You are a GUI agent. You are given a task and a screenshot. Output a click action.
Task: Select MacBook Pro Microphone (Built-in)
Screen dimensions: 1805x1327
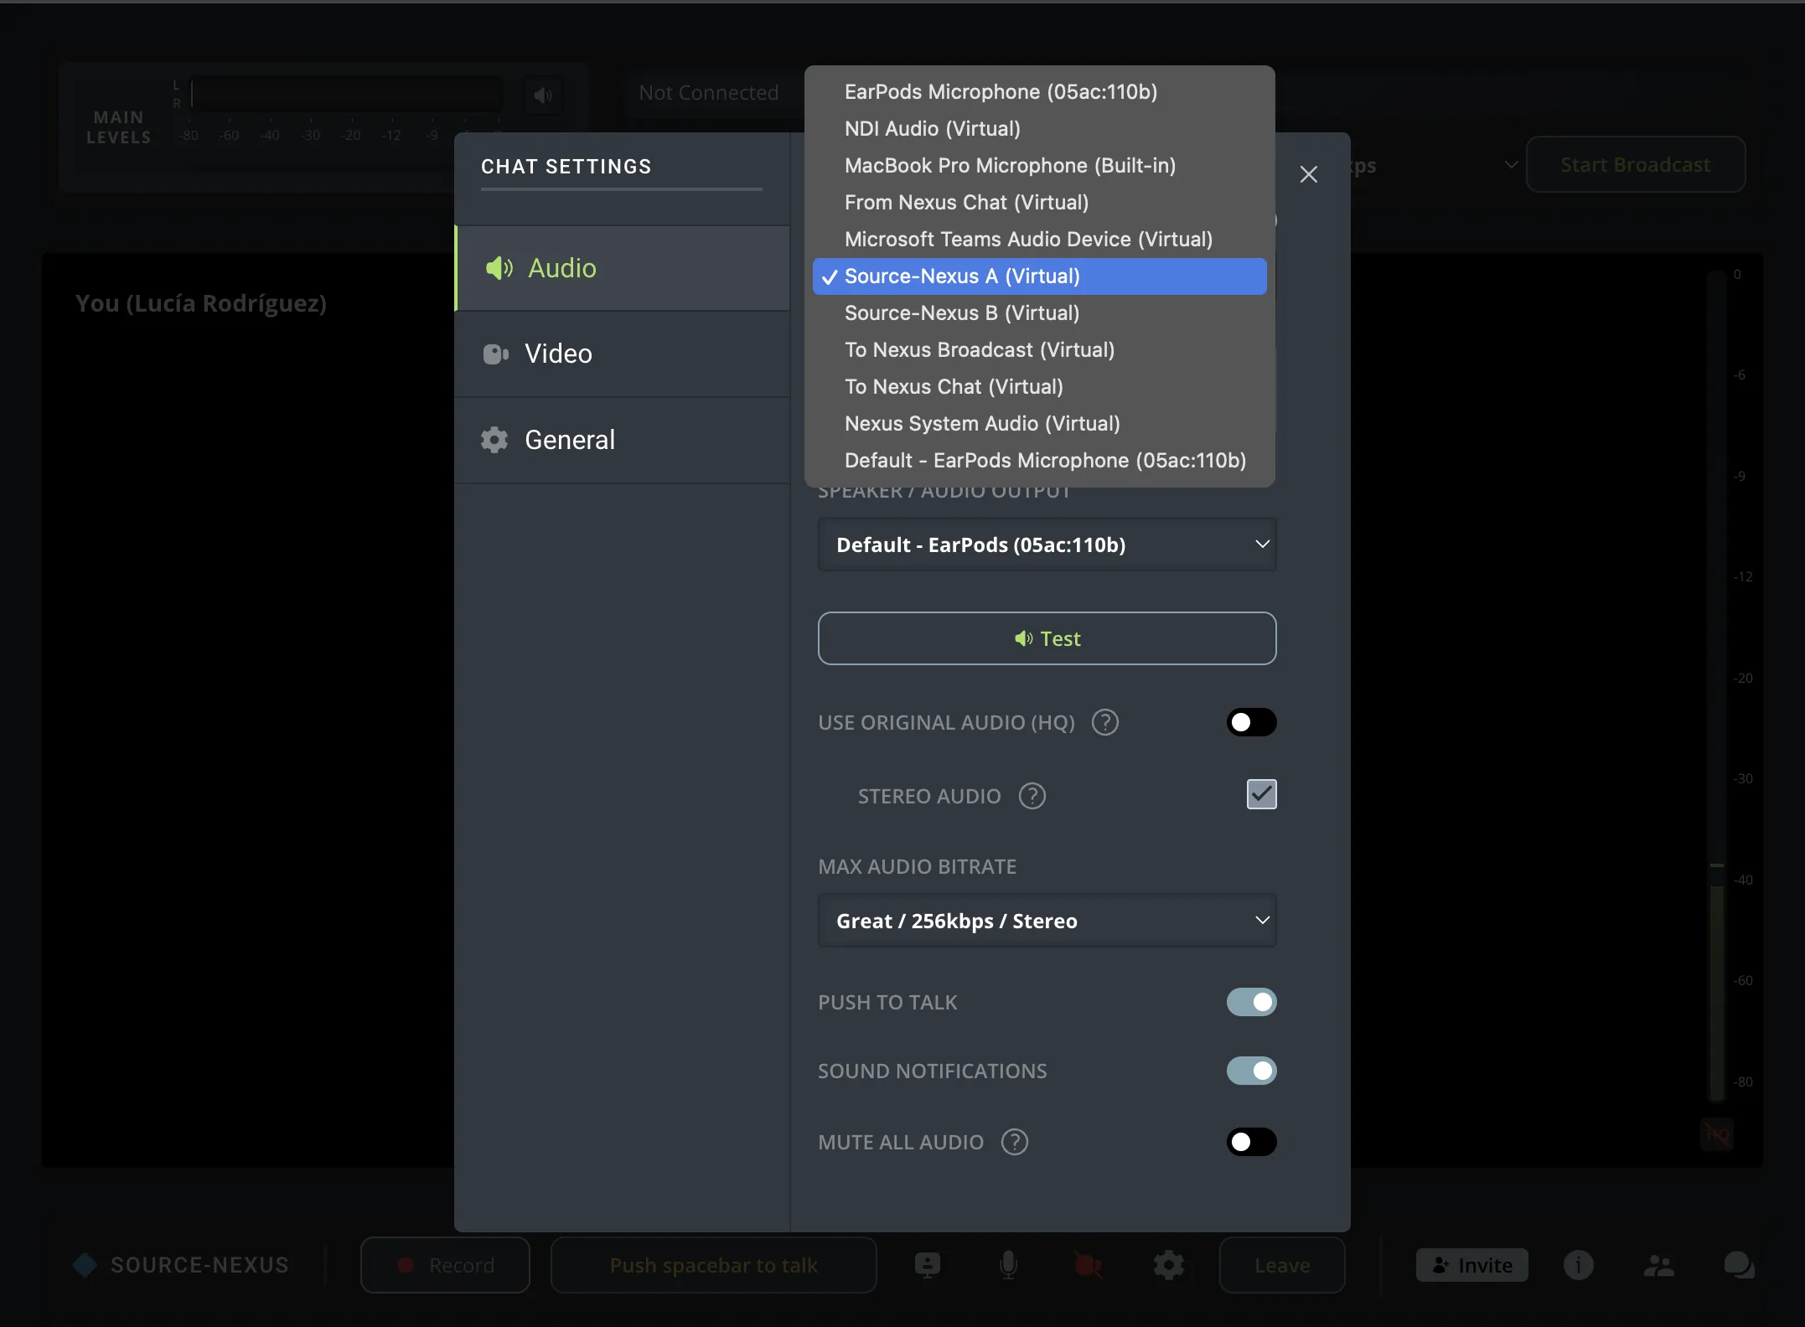click(1039, 165)
